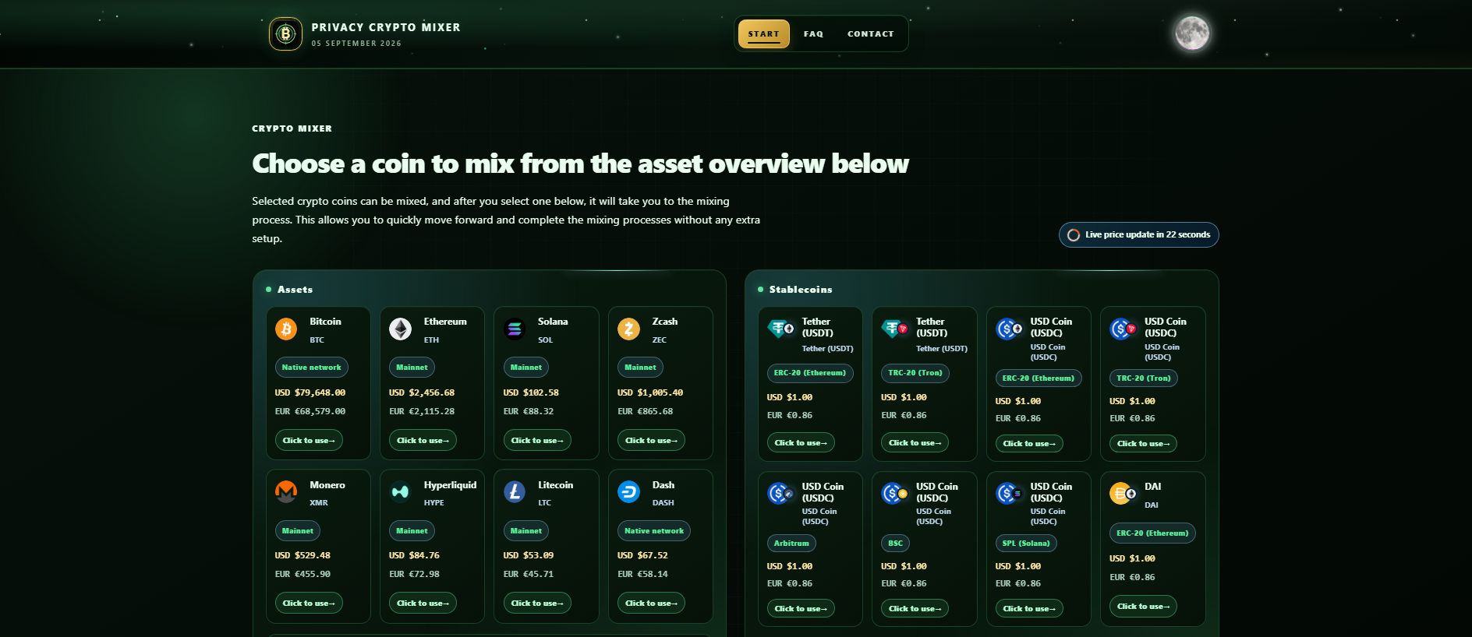This screenshot has width=1472, height=637.
Task: Click 'Click to use' under Zcash
Action: click(x=651, y=441)
